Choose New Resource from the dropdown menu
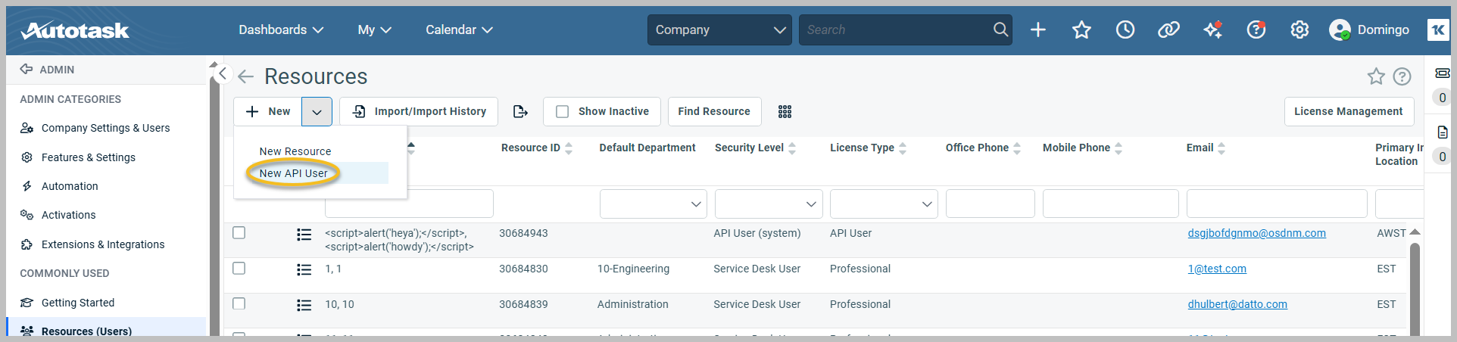 295,151
